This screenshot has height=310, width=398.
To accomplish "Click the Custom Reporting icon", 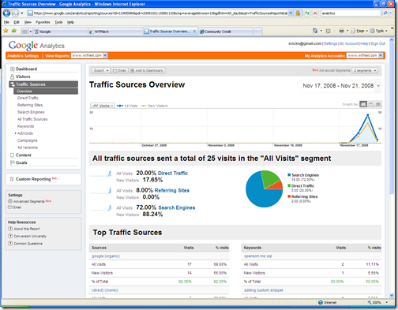I will coord(12,179).
